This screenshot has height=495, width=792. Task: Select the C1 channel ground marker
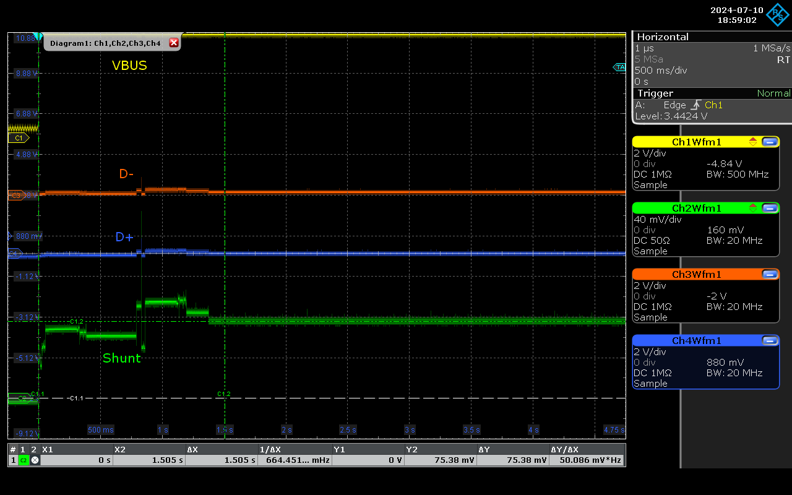(x=18, y=138)
